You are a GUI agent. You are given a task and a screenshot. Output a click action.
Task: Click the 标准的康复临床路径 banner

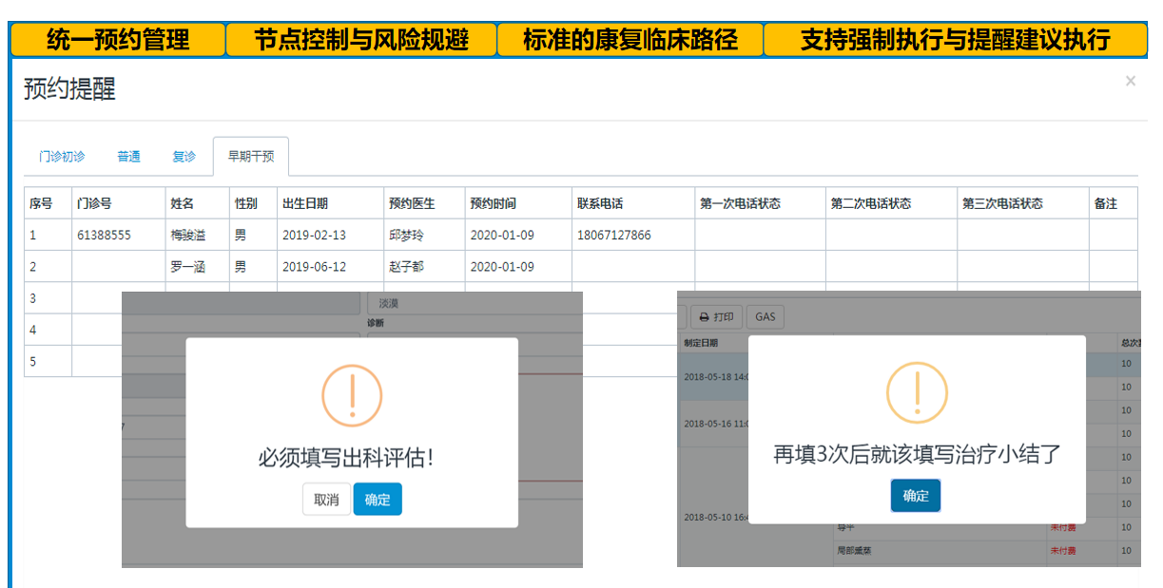[x=630, y=40]
